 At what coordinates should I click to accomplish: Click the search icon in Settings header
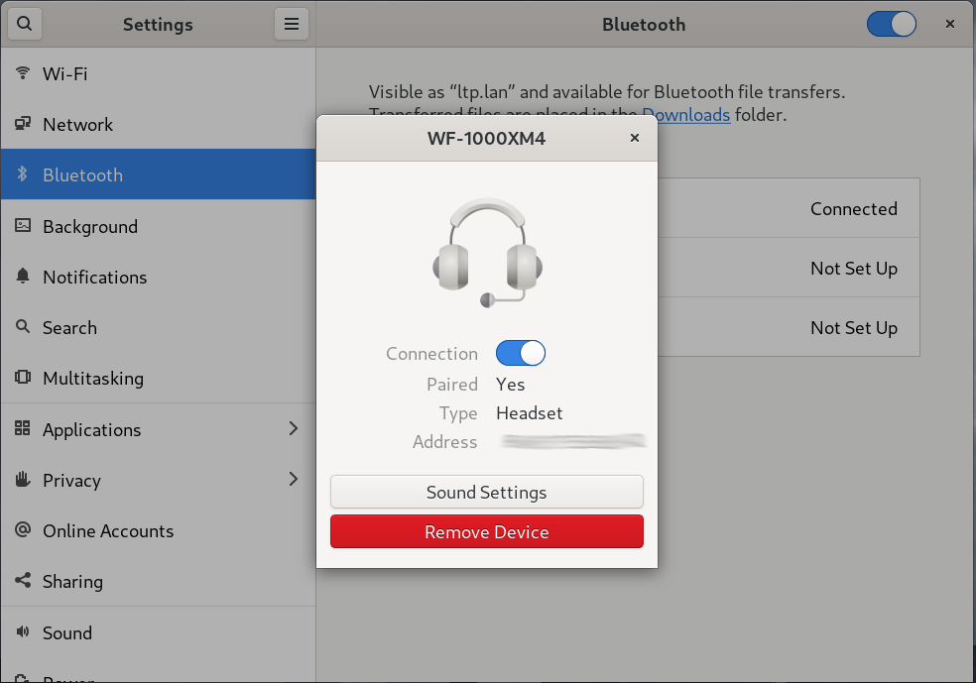24,24
